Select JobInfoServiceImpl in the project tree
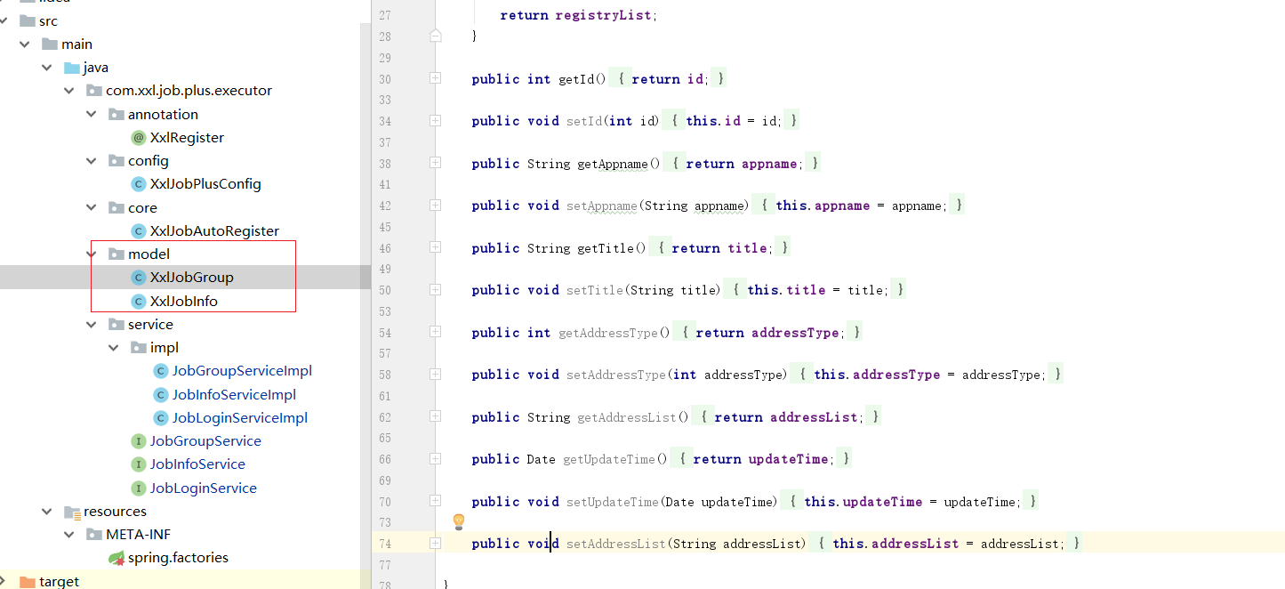Viewport: 1285px width, 589px height. point(234,395)
